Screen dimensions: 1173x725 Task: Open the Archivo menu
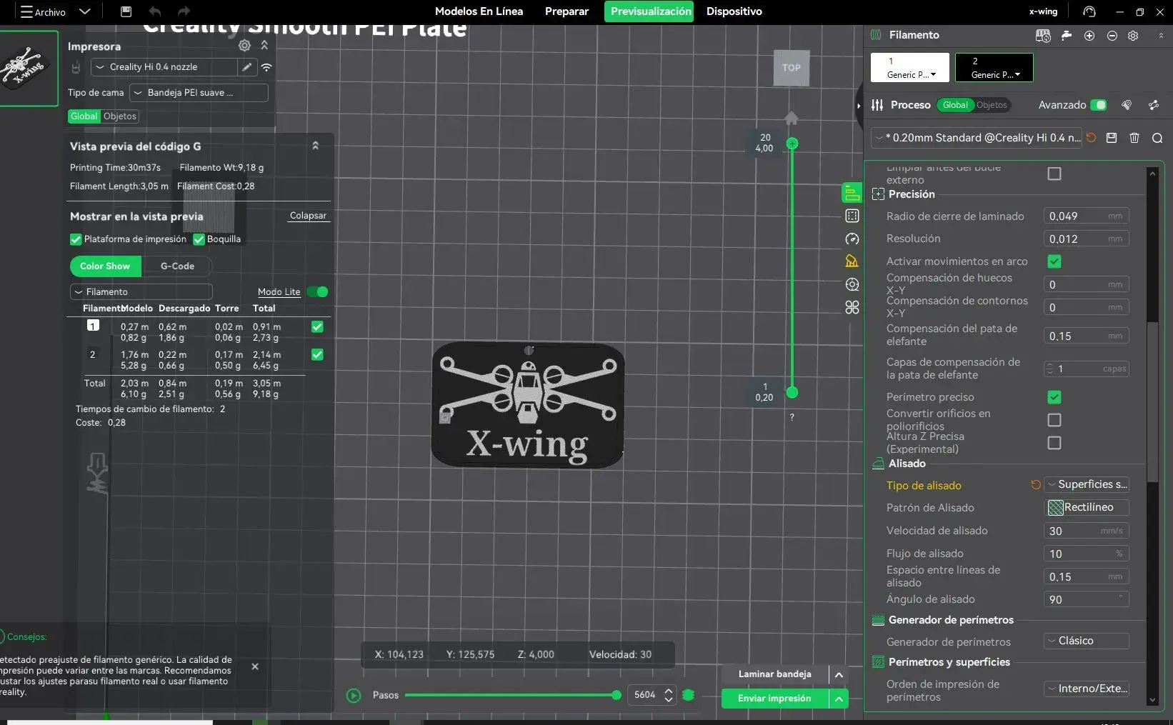(x=44, y=12)
